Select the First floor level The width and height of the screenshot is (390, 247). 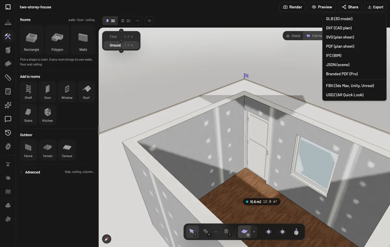121,37
